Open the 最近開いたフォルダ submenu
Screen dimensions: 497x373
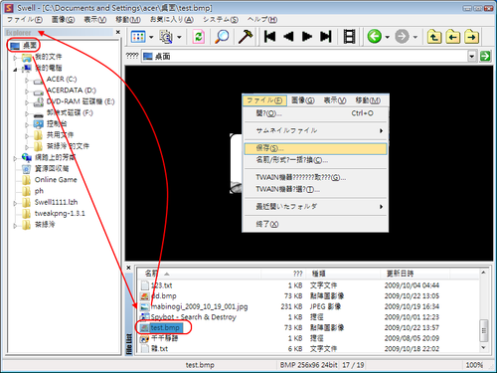(x=315, y=207)
